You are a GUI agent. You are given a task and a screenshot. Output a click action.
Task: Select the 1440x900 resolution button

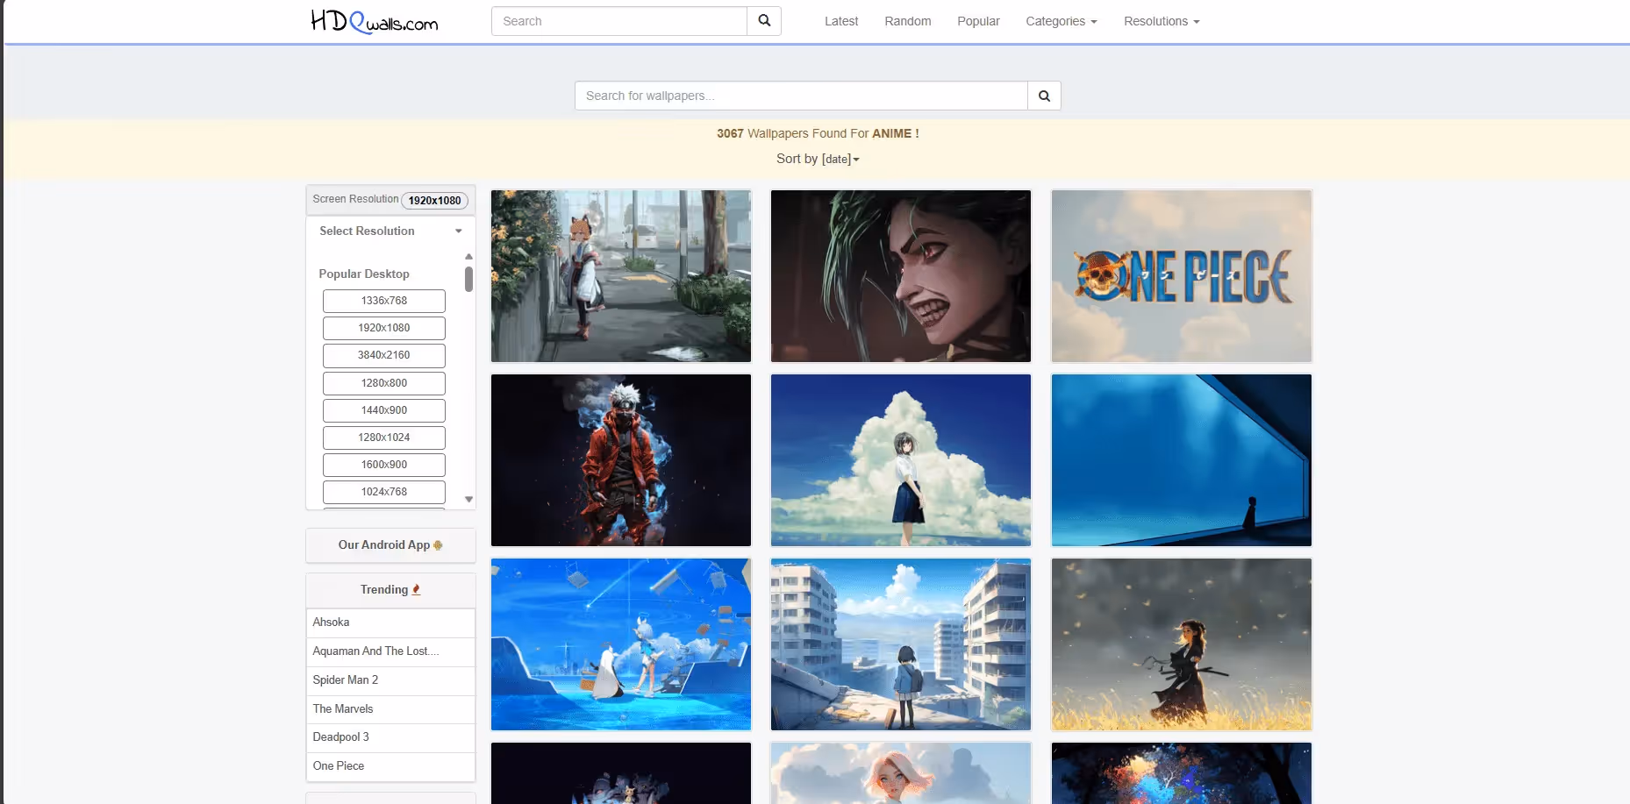[x=383, y=410]
